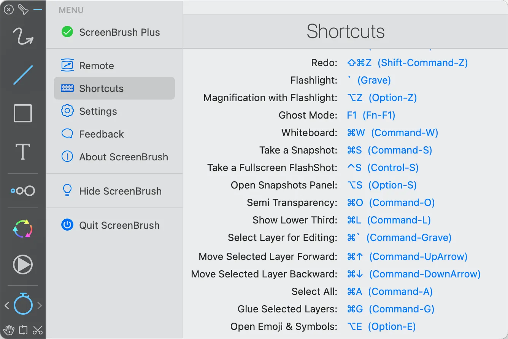
Task: Open the Settings menu item
Action: pyautogui.click(x=98, y=111)
